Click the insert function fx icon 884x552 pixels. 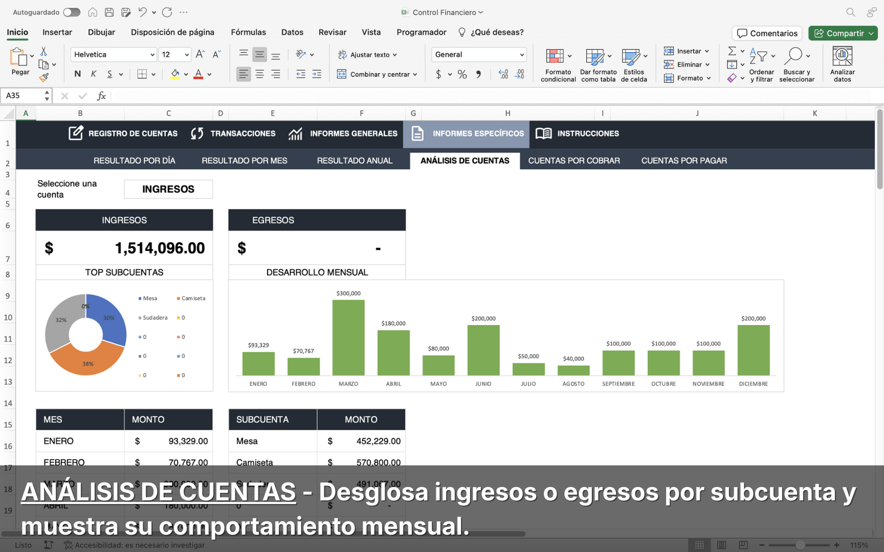pyautogui.click(x=101, y=96)
